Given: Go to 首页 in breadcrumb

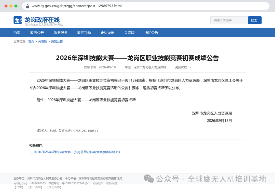Looking at the screenshot, I should tap(31, 42).
